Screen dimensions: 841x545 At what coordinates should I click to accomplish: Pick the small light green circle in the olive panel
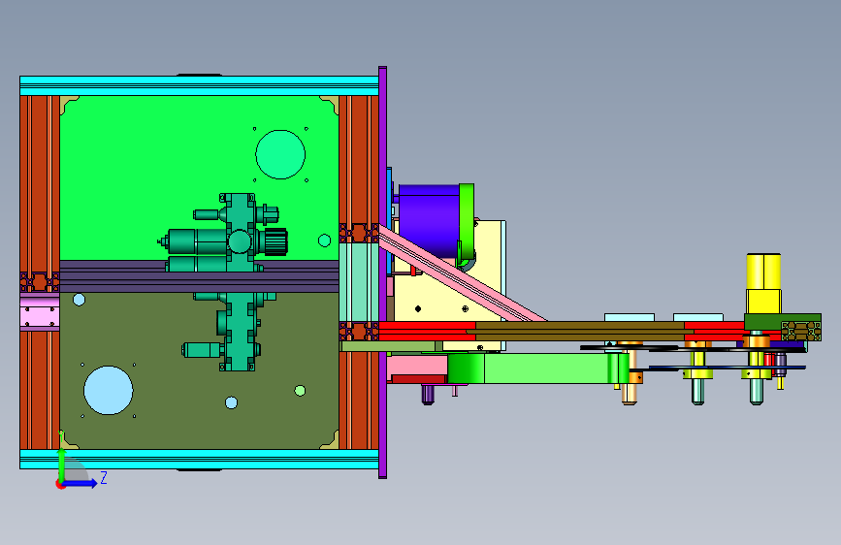click(x=300, y=391)
